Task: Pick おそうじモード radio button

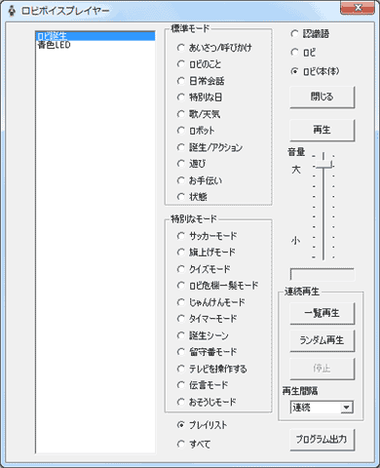Action: pyautogui.click(x=180, y=402)
